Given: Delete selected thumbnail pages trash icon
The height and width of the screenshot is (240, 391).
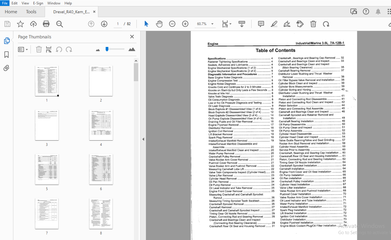Looking at the screenshot, I should [39, 49].
